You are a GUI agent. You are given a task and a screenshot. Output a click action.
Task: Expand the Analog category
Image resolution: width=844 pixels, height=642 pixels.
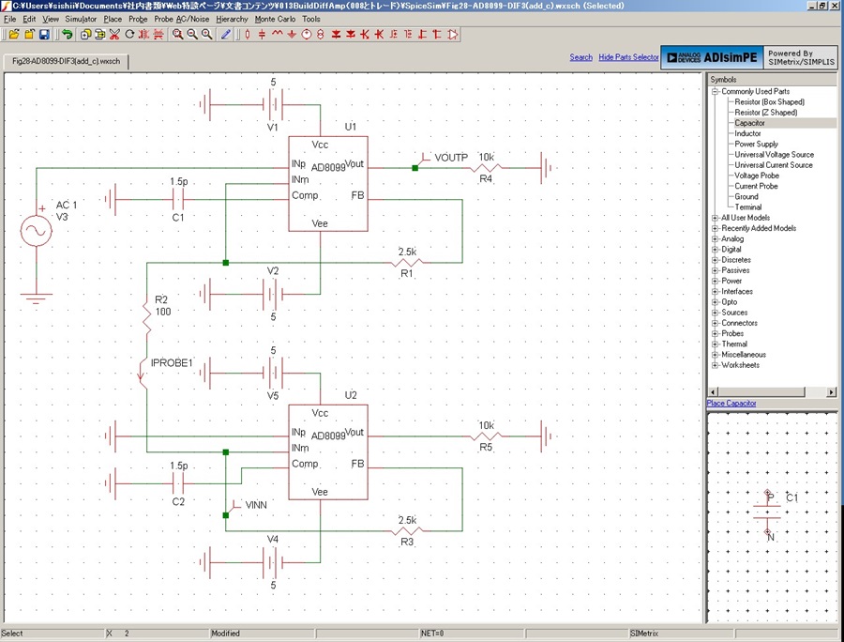click(715, 239)
